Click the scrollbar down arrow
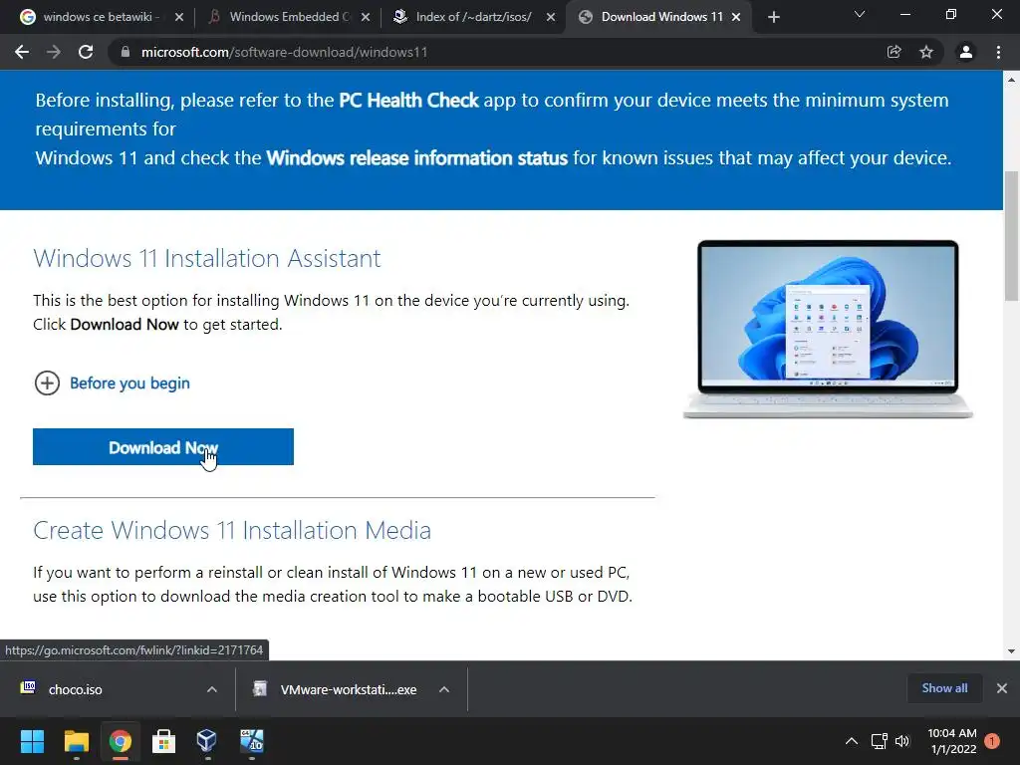Image resolution: width=1020 pixels, height=765 pixels. click(x=1011, y=651)
